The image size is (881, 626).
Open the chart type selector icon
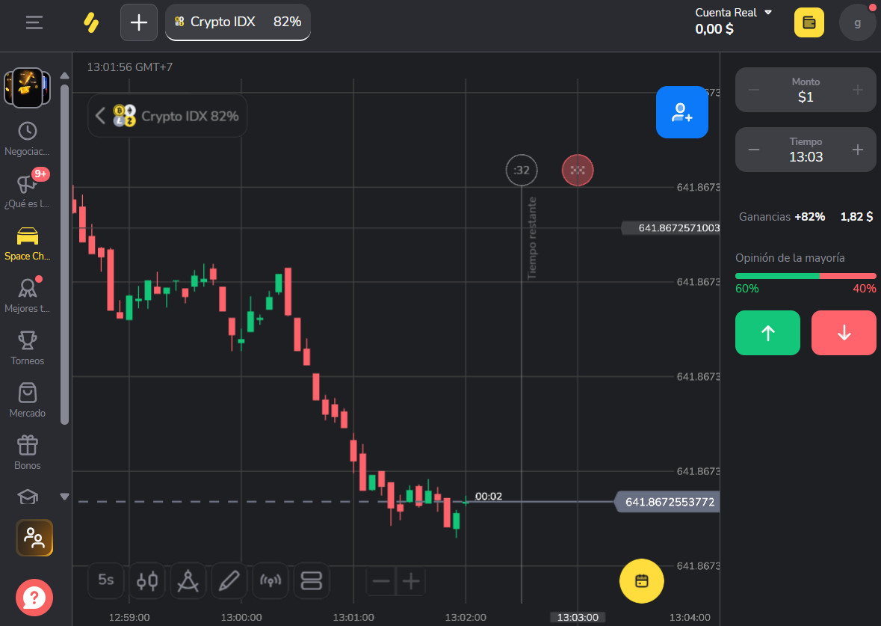click(147, 581)
